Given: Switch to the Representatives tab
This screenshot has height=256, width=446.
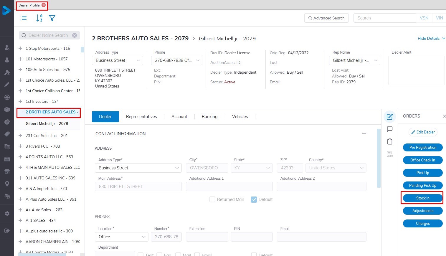Looking at the screenshot, I should click(x=141, y=117).
